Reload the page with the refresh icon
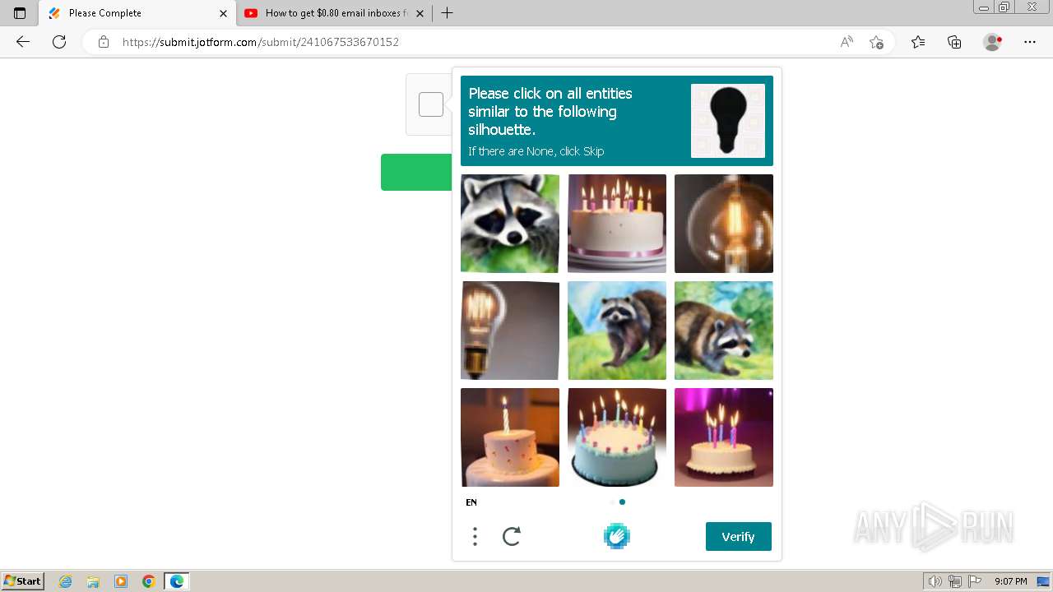Screen dimensions: 1053x592 pyautogui.click(x=59, y=42)
